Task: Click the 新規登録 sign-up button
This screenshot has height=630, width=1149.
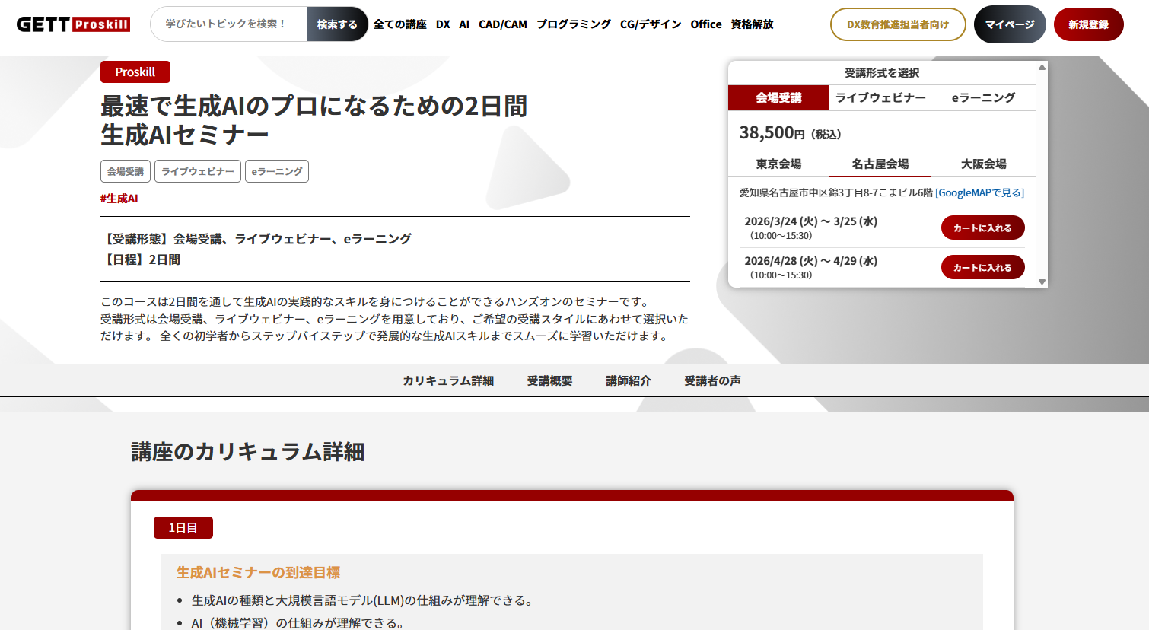Action: tap(1088, 24)
